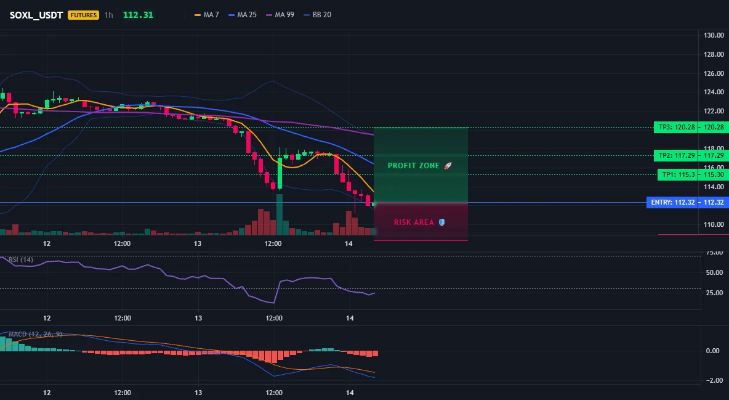
Task: Click the 126.00 price axis label
Action: click(714, 73)
